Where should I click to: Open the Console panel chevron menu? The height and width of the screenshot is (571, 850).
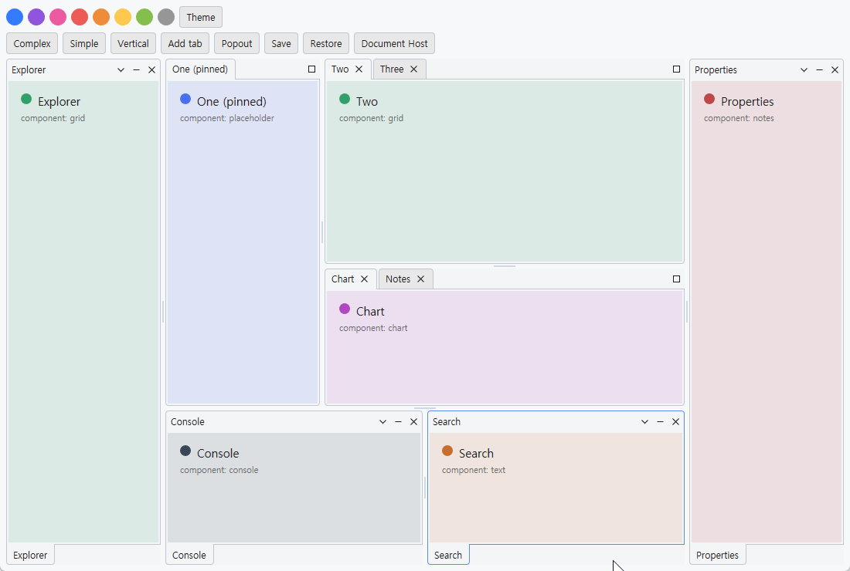[382, 421]
